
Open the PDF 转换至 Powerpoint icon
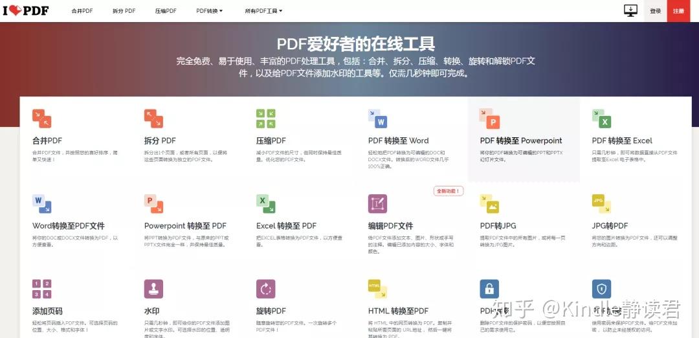(489, 118)
